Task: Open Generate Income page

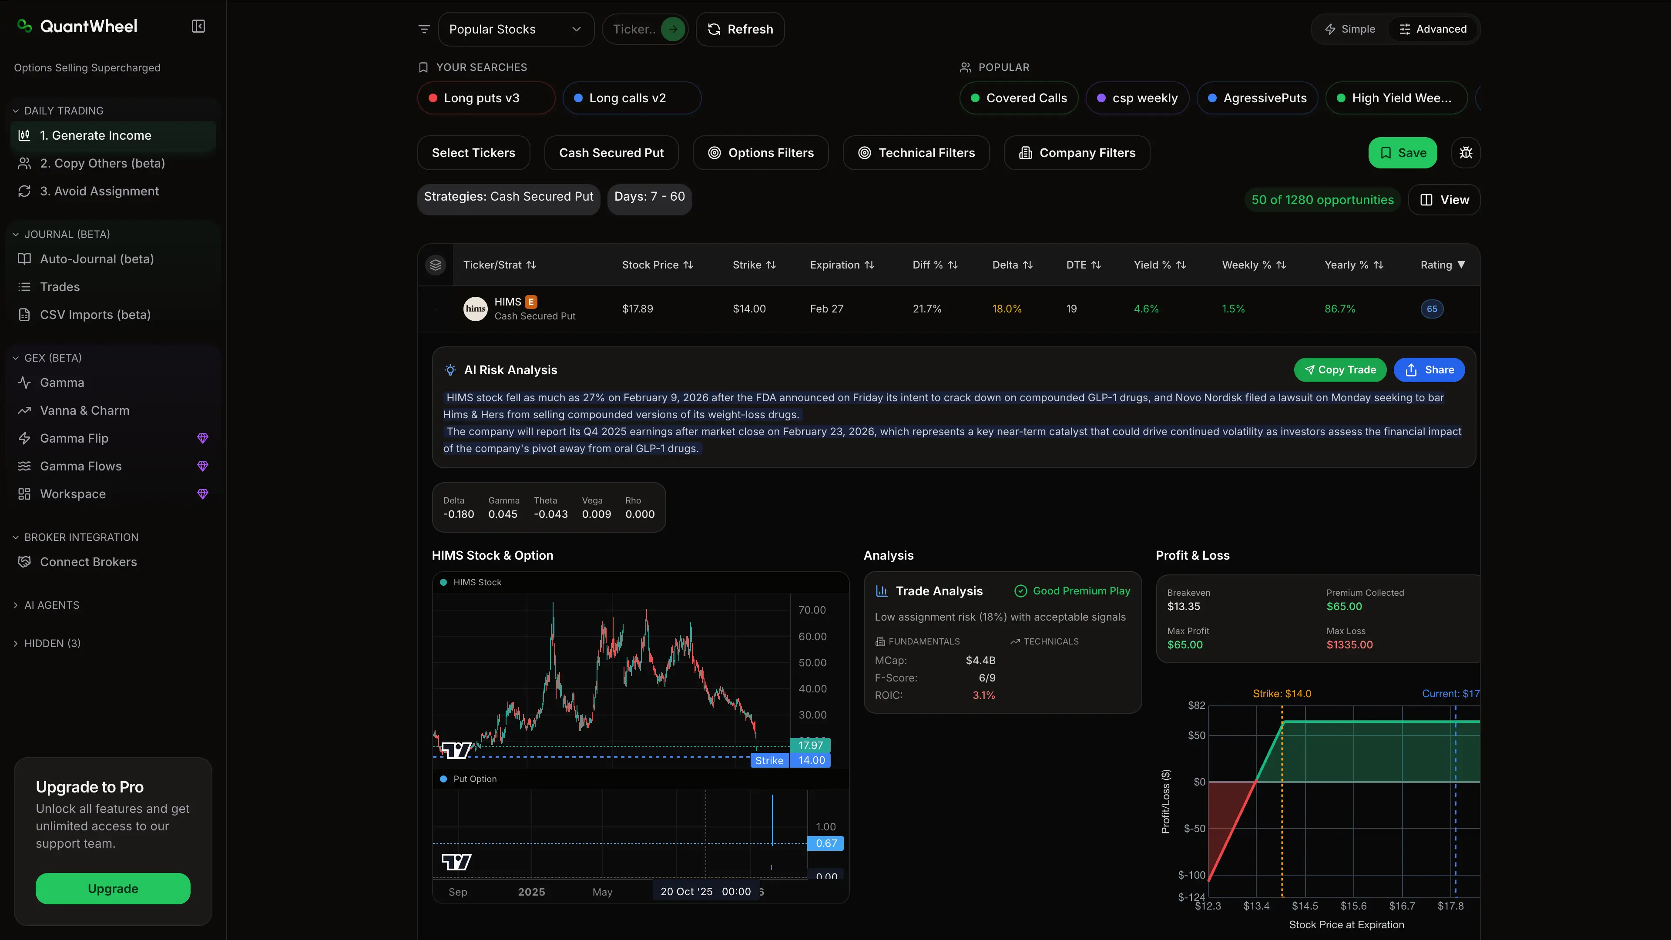Action: click(114, 136)
